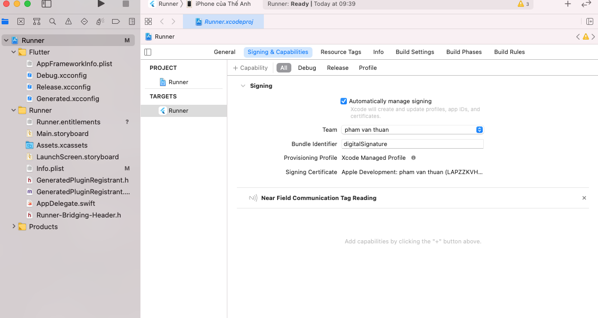This screenshot has height=318, width=598.
Task: Open the Debug navigator spray can icon
Action: (99, 21)
